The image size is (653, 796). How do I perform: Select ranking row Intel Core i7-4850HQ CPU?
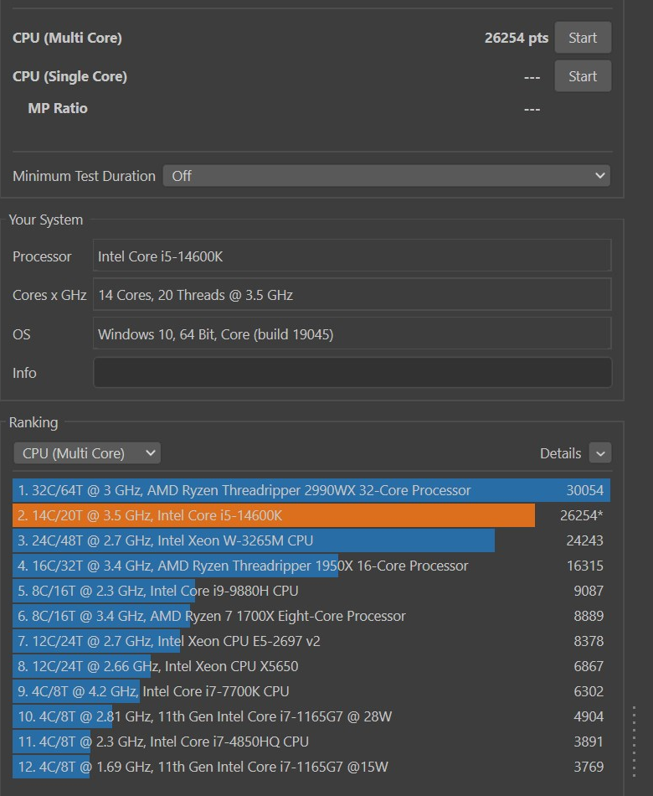point(311,742)
